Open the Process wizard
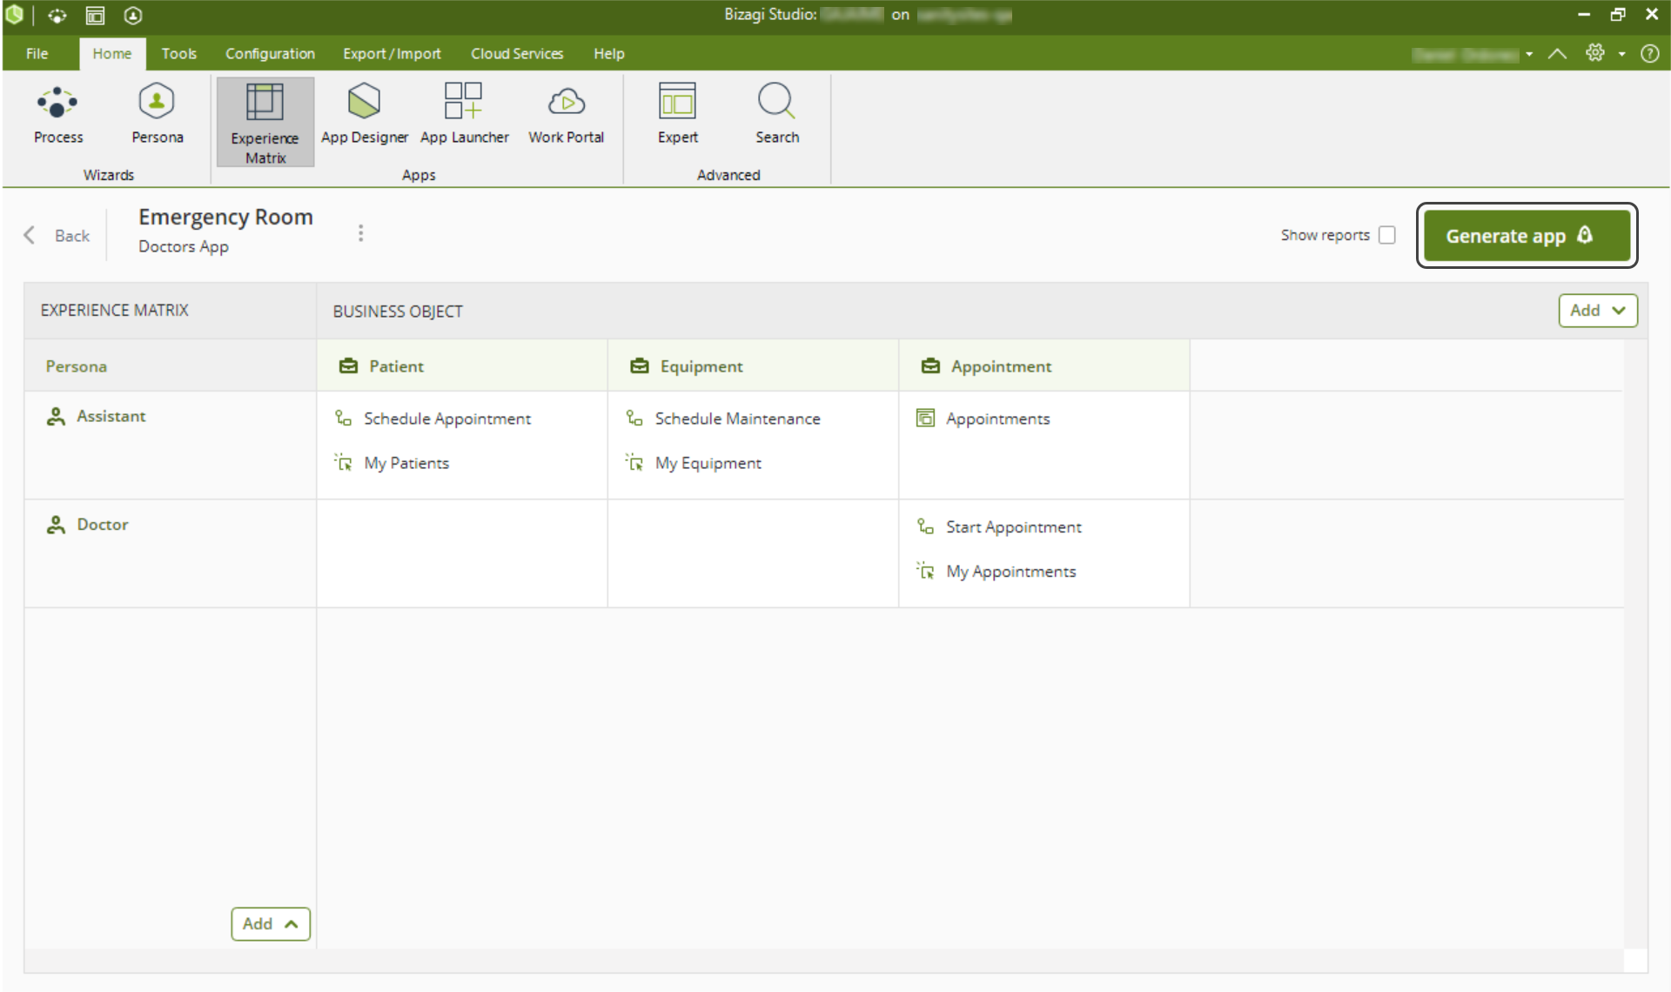The height and width of the screenshot is (992, 1671). coord(58,116)
